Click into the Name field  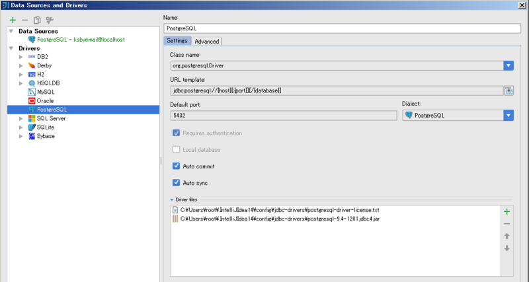coord(342,28)
